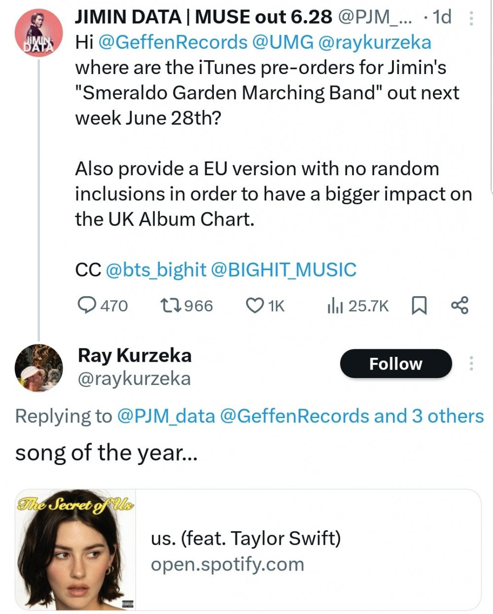Image resolution: width=493 pixels, height=614 pixels.
Task: Retweet the JIMIN DATA post
Action: [171, 306]
